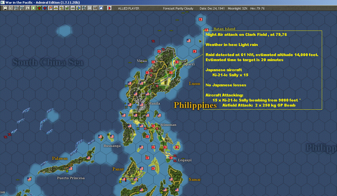
Task: Click the Moonlight: 32% status
Action: point(237,8)
